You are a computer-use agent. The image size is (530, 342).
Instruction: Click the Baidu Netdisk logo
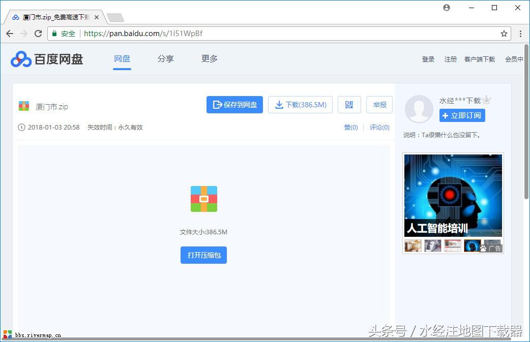(47, 59)
